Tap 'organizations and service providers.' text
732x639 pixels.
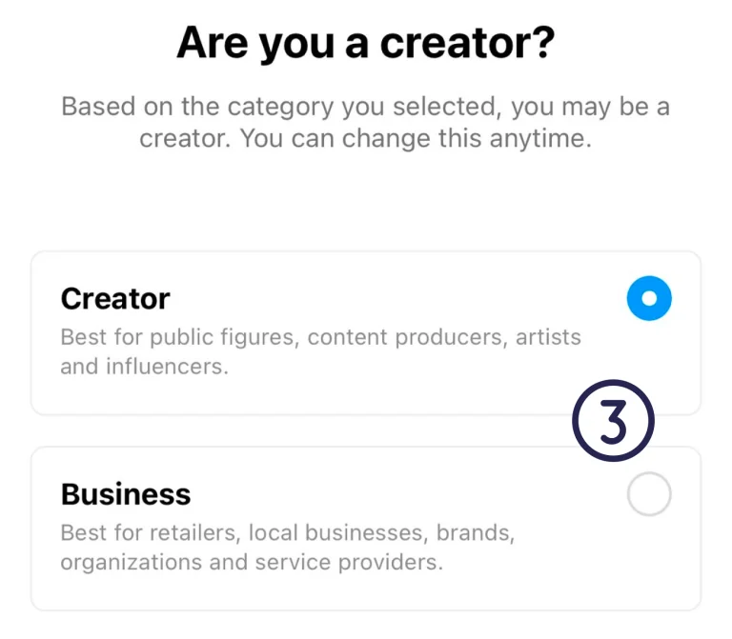tap(252, 563)
